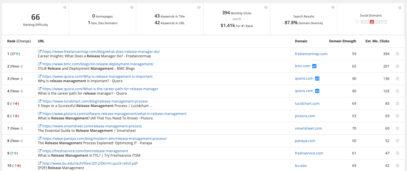
Task: Sort by Est. Mo. Clicks column header
Action: 377,41
